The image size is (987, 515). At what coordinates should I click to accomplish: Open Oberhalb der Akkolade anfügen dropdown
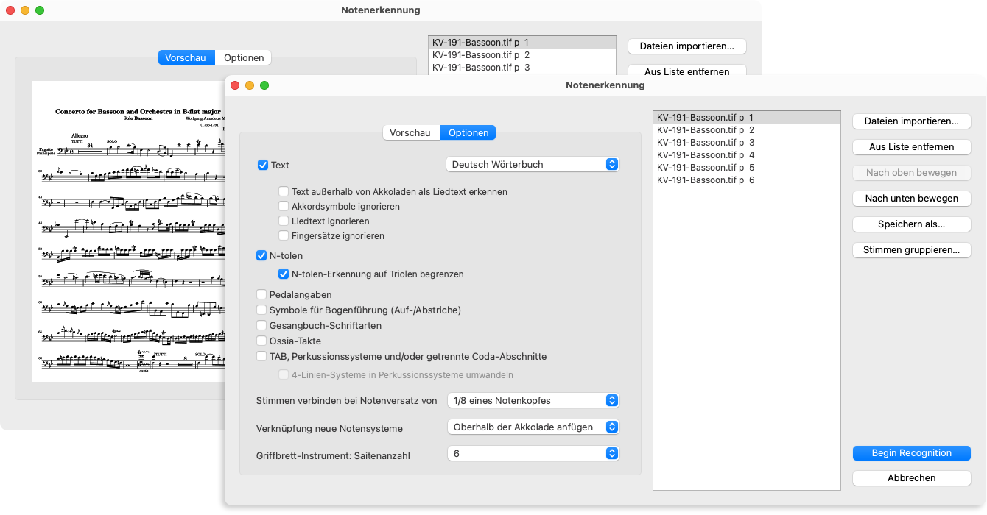(533, 427)
